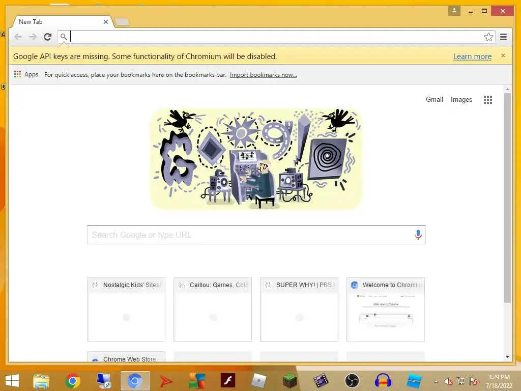Open Audacity headphones icon

[383, 381]
